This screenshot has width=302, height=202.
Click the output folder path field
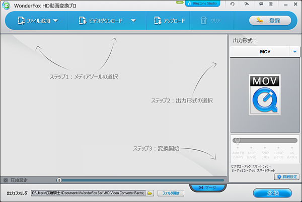[x=88, y=193]
